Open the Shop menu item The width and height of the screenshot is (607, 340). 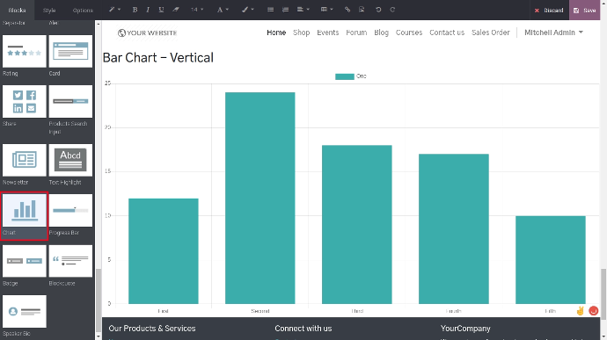point(301,33)
